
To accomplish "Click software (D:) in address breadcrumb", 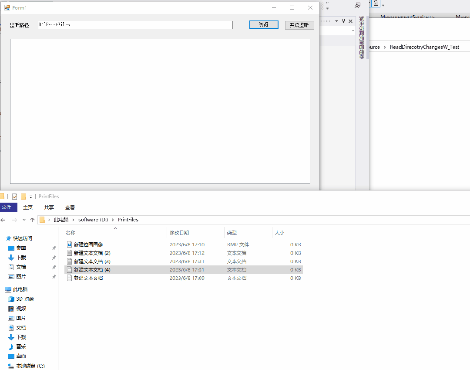I will [93, 220].
